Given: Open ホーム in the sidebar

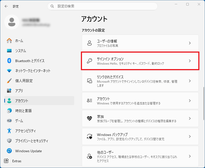Looking at the screenshot, I should point(19,41).
